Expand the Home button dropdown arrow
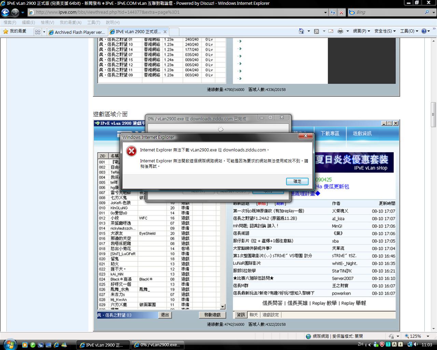The height and width of the screenshot is (350, 437). tap(309, 31)
